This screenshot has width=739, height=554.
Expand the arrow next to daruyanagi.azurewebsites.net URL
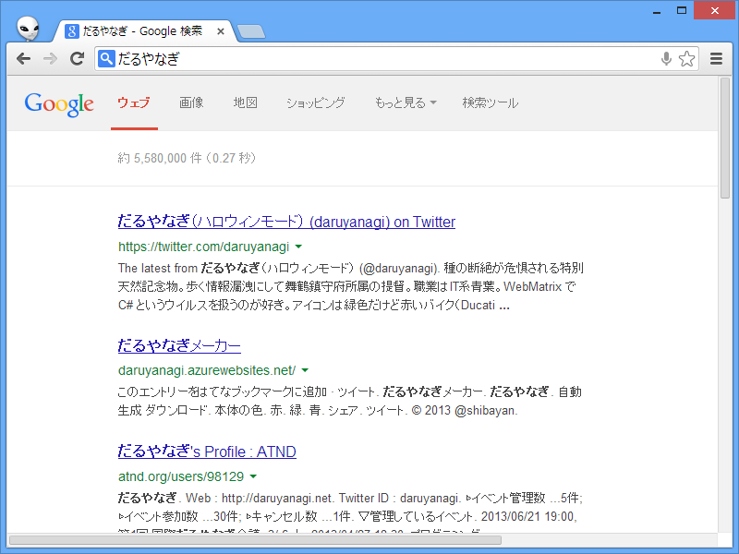click(x=305, y=370)
